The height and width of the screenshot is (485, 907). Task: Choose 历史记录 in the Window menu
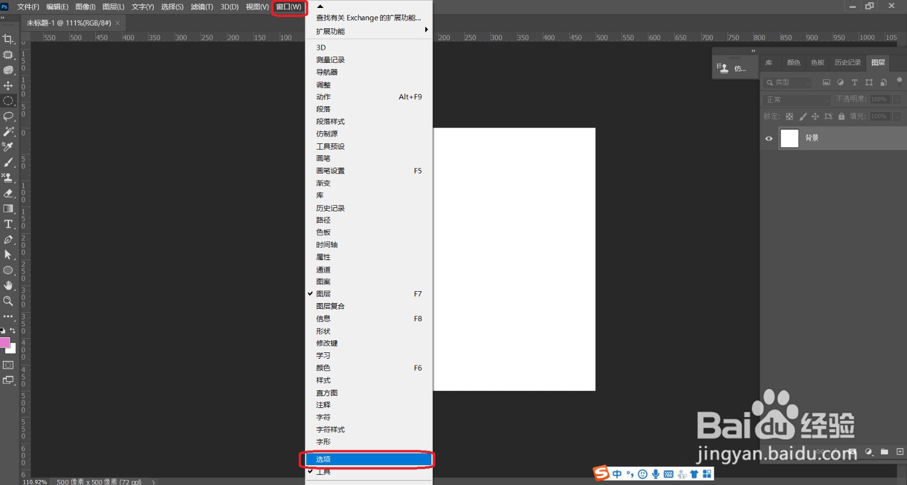coord(368,208)
